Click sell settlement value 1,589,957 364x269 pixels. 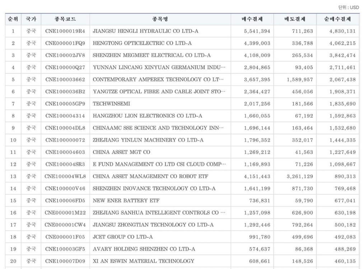(300, 80)
